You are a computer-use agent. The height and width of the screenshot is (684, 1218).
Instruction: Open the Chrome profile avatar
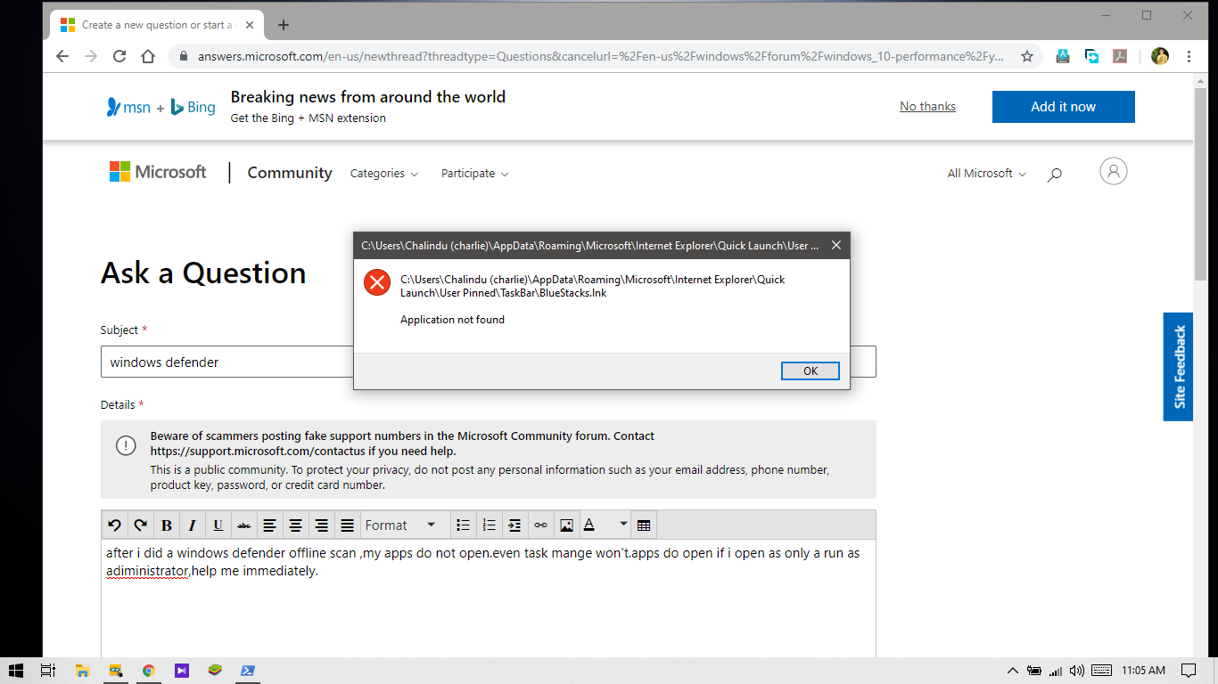click(1160, 56)
